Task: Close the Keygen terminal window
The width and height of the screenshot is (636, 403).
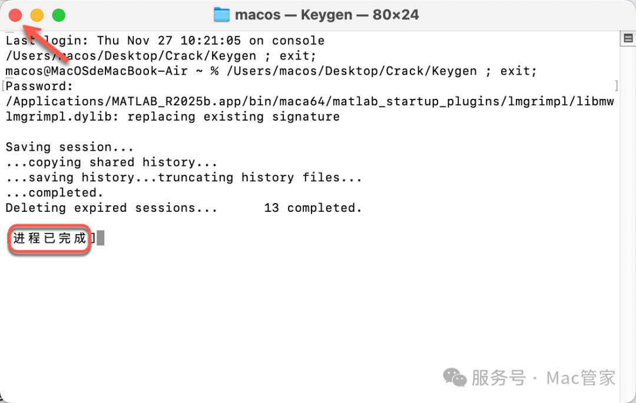Action: [15, 15]
